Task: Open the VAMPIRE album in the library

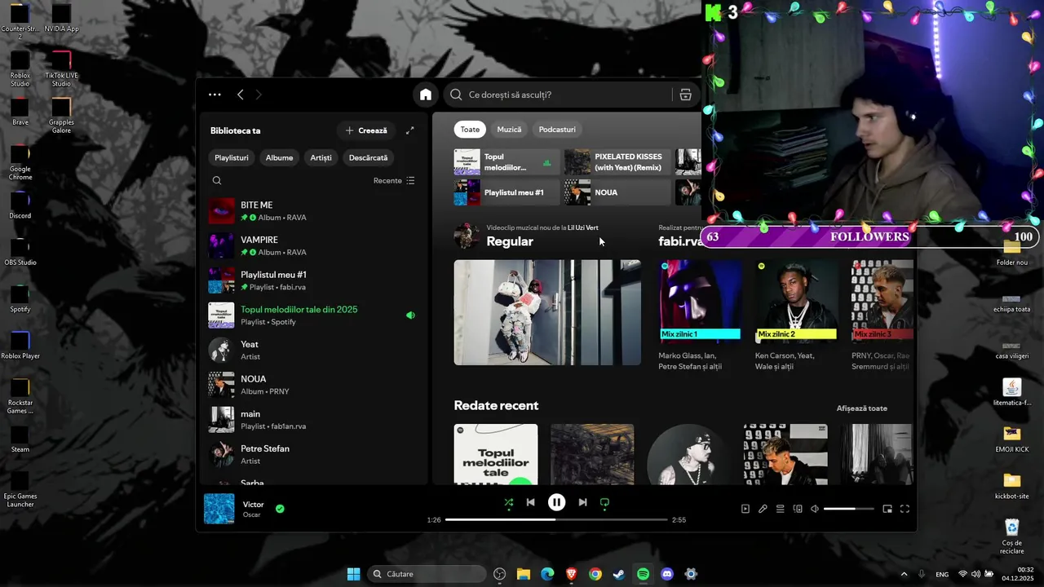Action: 314,246
